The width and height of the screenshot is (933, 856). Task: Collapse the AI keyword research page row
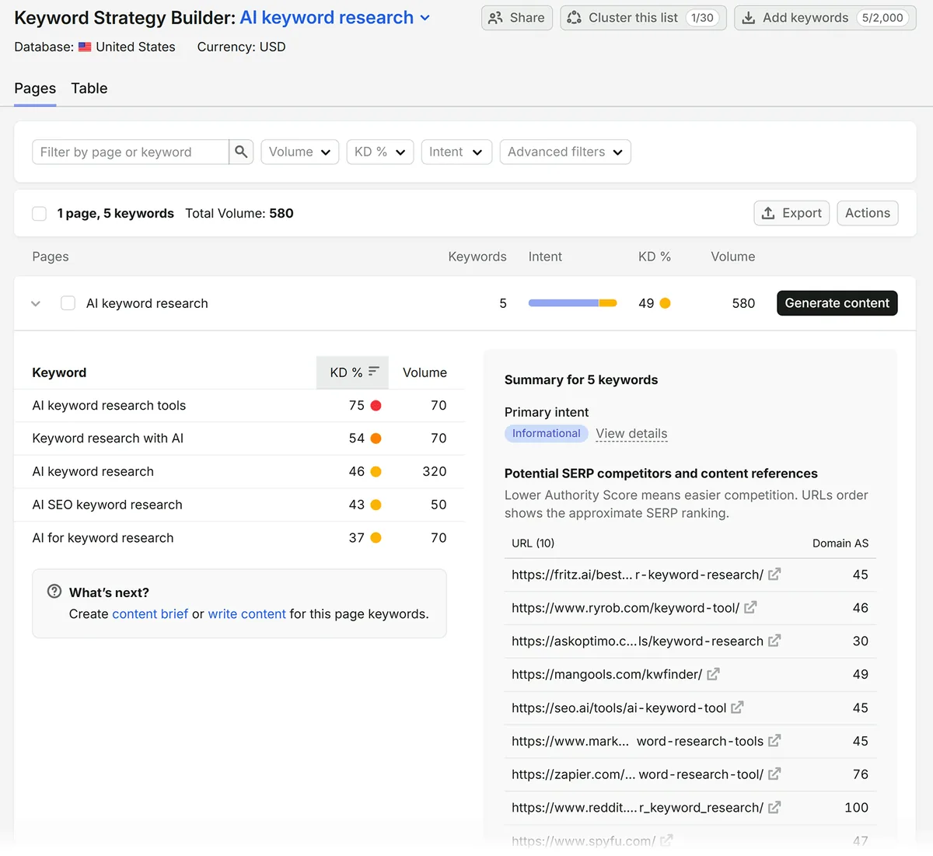coord(36,303)
